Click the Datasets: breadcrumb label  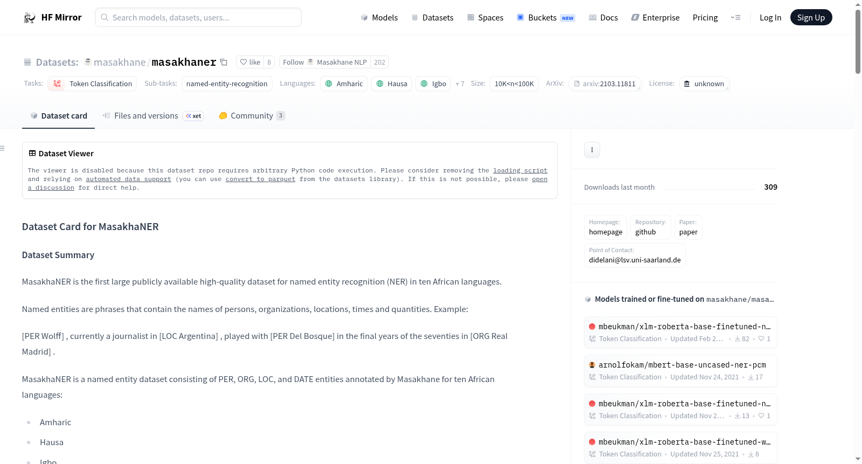coord(57,62)
